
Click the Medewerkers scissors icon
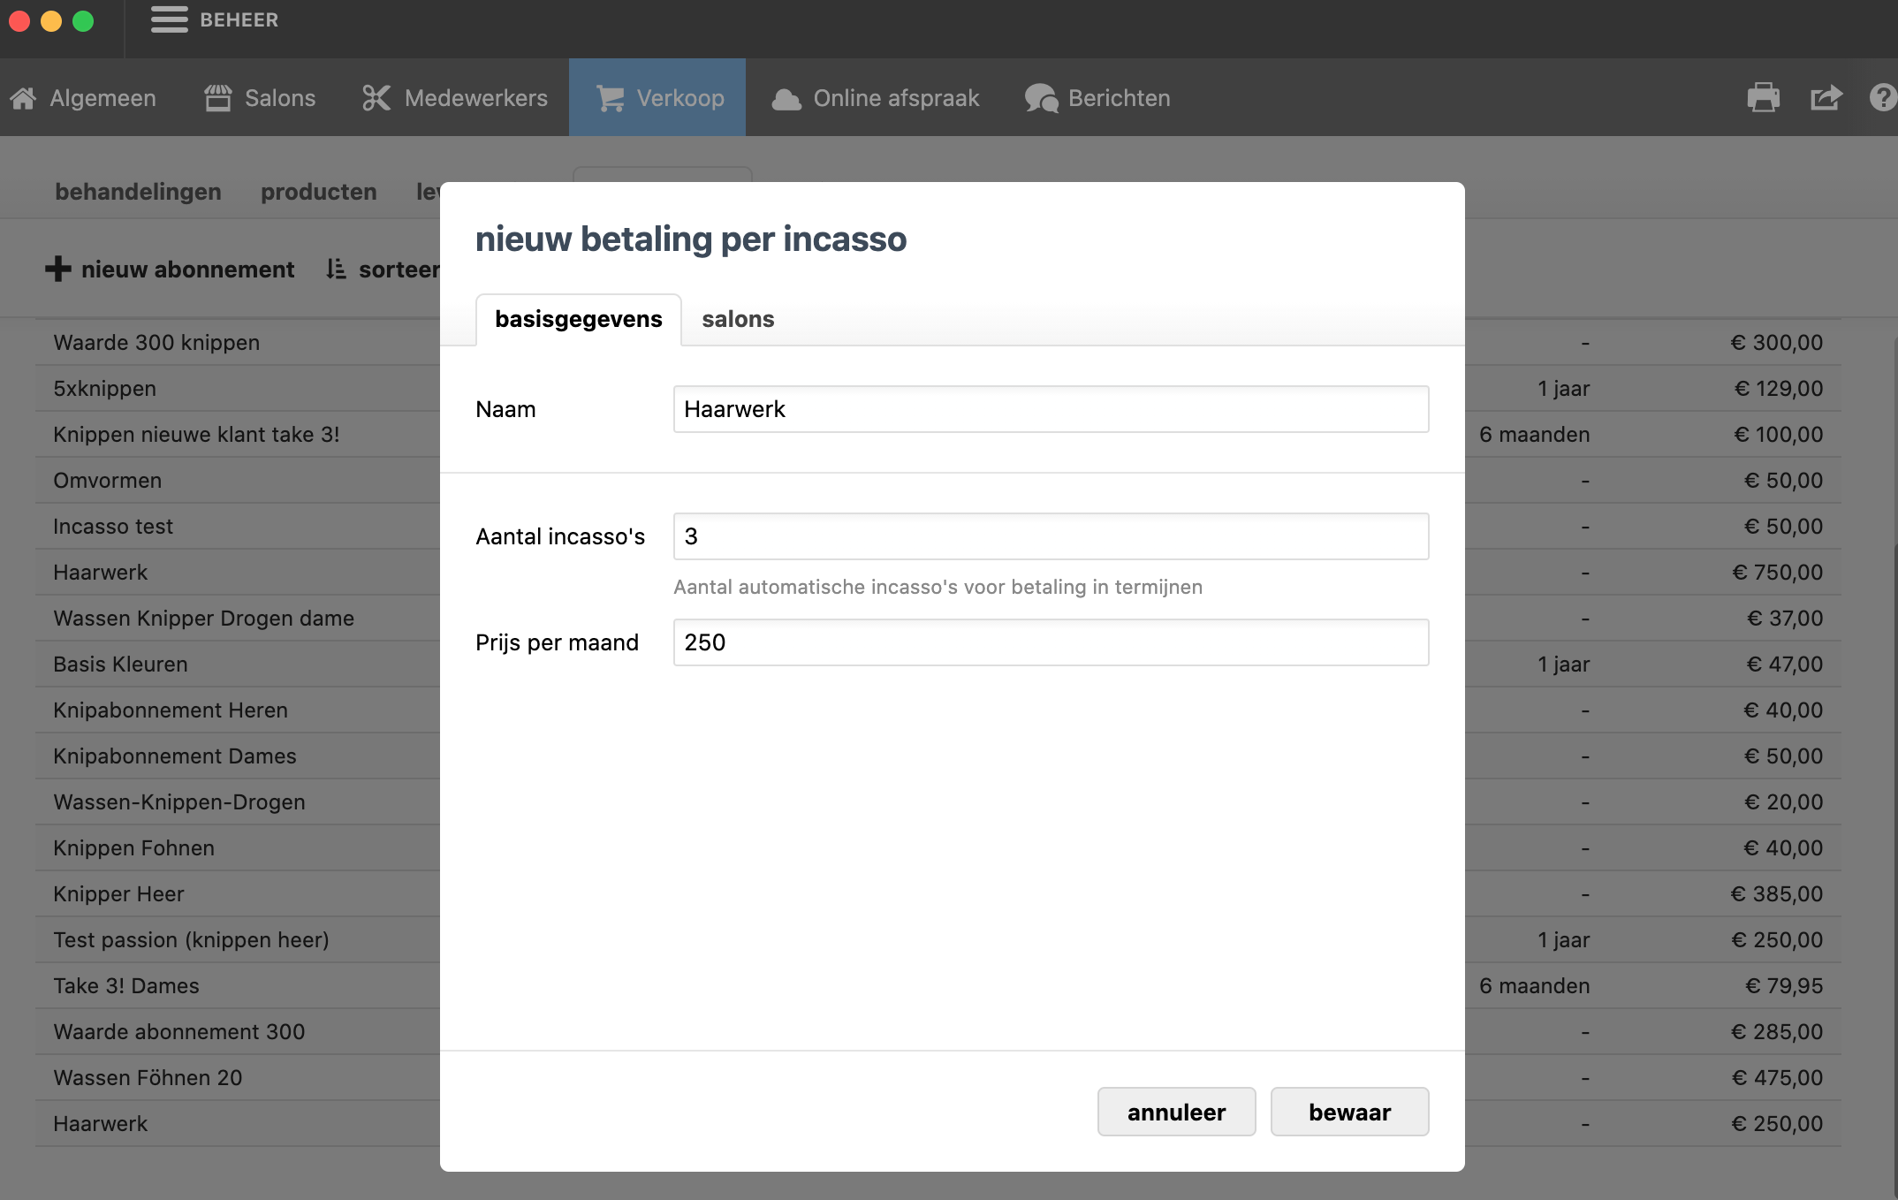(376, 98)
